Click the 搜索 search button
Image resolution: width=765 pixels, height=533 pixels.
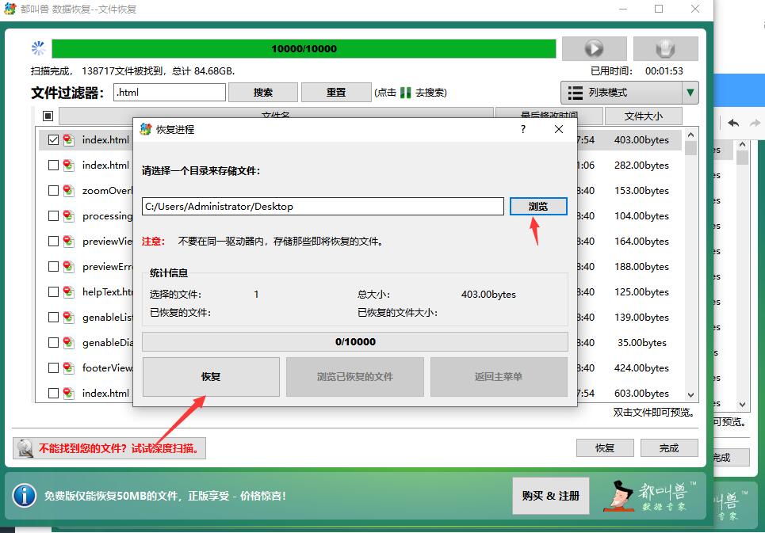(x=263, y=93)
